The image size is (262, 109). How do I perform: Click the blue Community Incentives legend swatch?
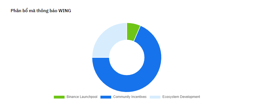pos(106,97)
